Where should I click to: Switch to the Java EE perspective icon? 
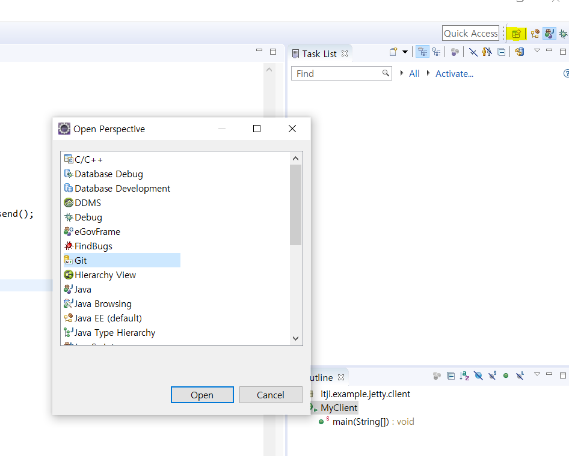pyautogui.click(x=535, y=34)
